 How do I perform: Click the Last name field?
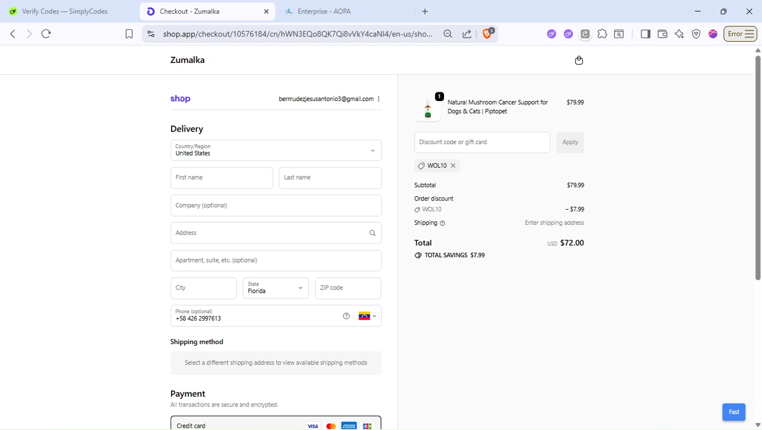coord(330,178)
